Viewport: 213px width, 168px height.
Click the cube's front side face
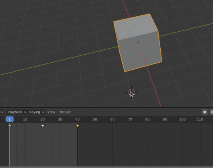click(140, 53)
